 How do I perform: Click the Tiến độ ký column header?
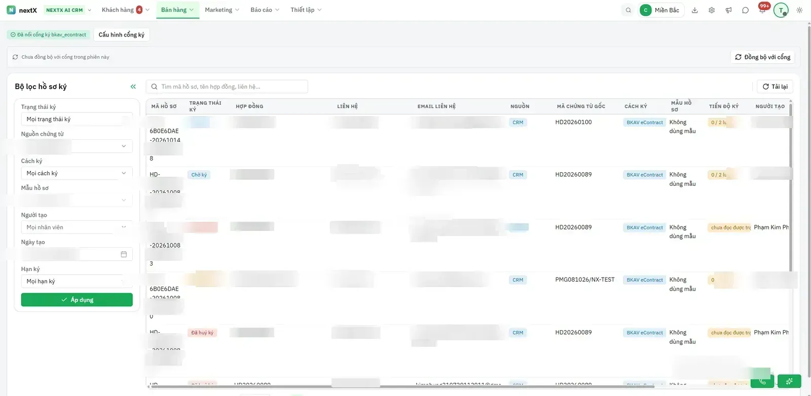(x=724, y=106)
